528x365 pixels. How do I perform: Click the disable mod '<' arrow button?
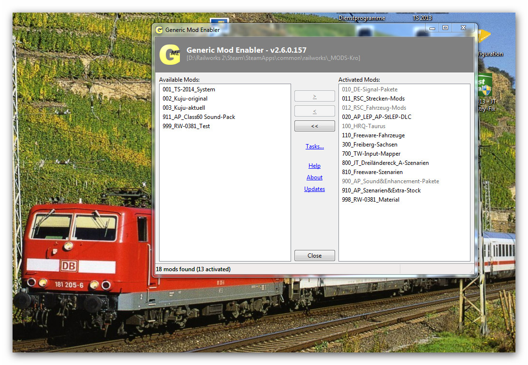pos(314,111)
